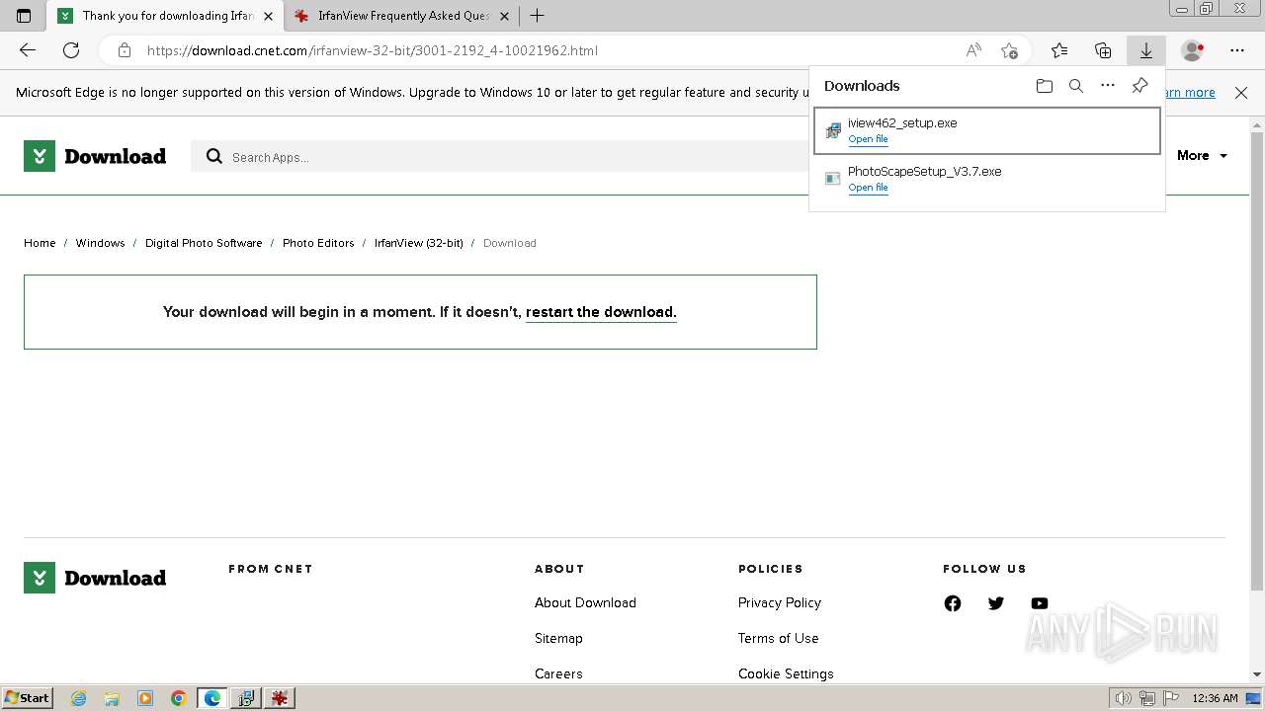This screenshot has height=711, width=1265.
Task: Click the address bar URL
Action: (x=373, y=50)
